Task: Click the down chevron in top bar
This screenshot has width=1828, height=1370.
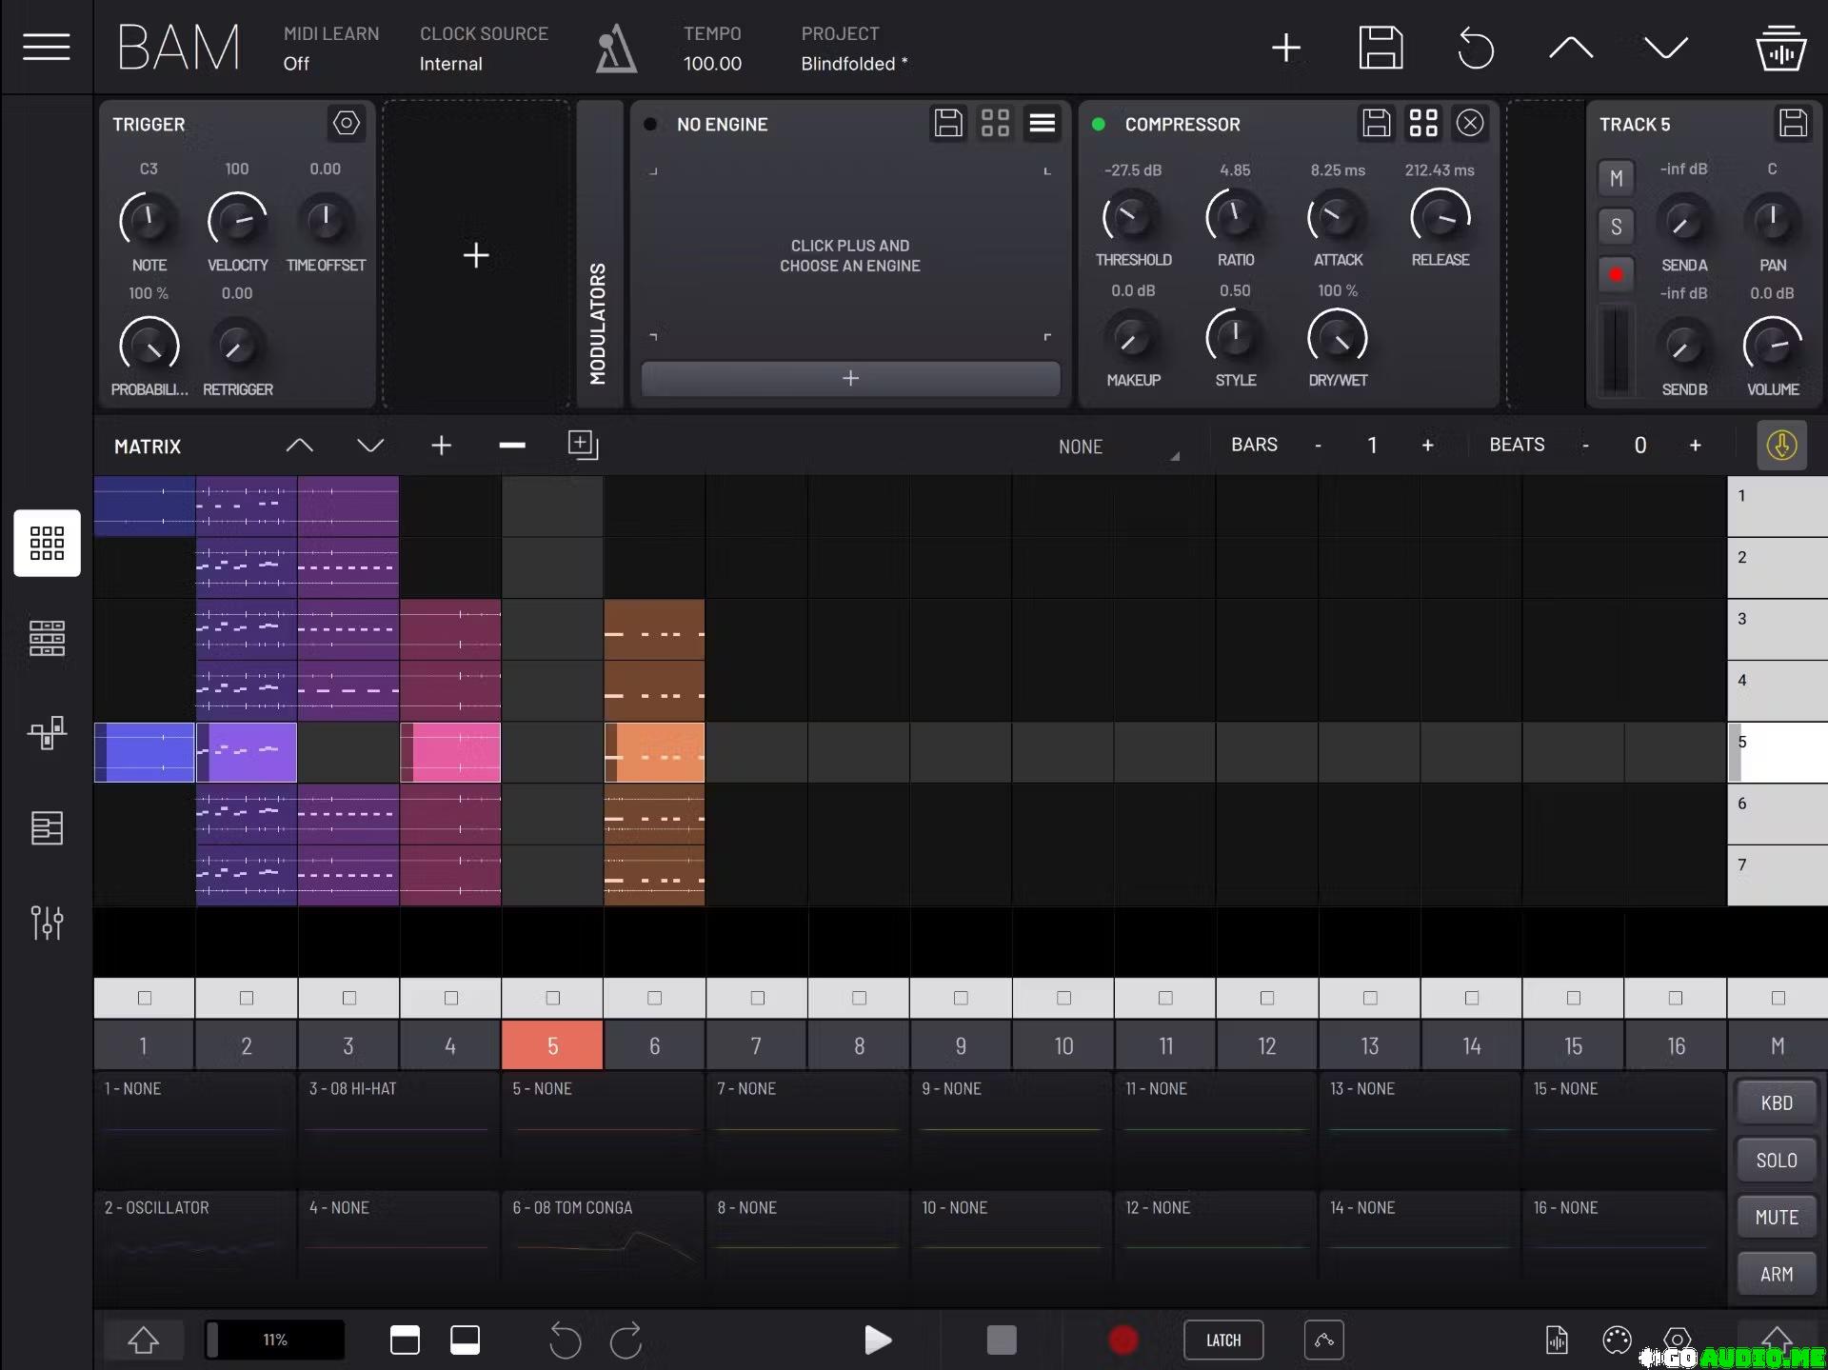Action: click(1665, 48)
